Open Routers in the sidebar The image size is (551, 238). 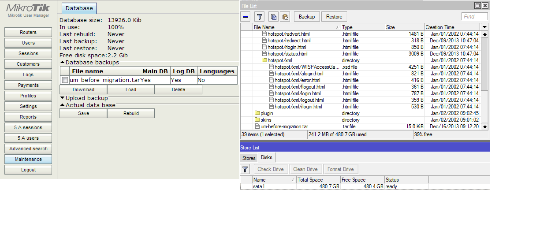tap(28, 32)
